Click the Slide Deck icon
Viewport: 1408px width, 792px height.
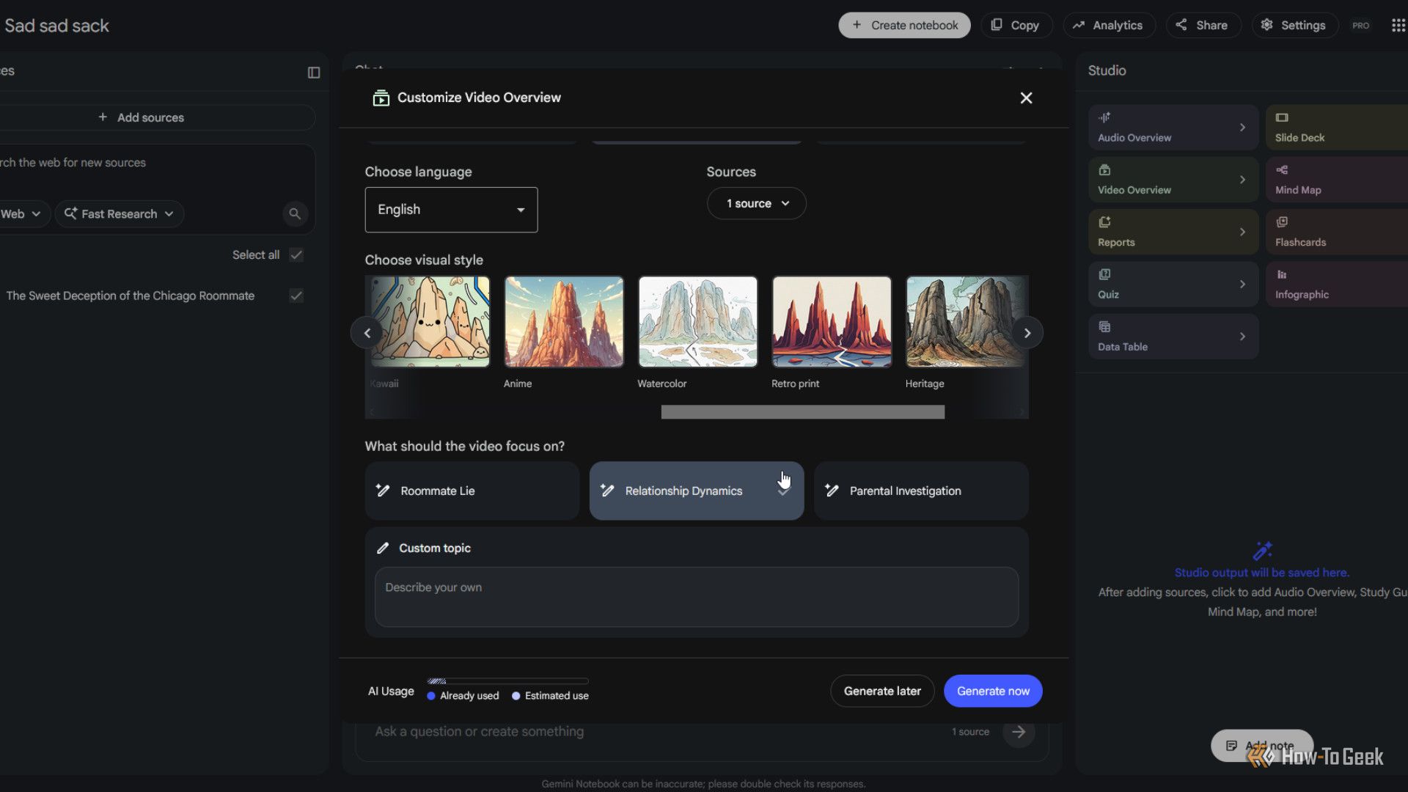[1282, 117]
